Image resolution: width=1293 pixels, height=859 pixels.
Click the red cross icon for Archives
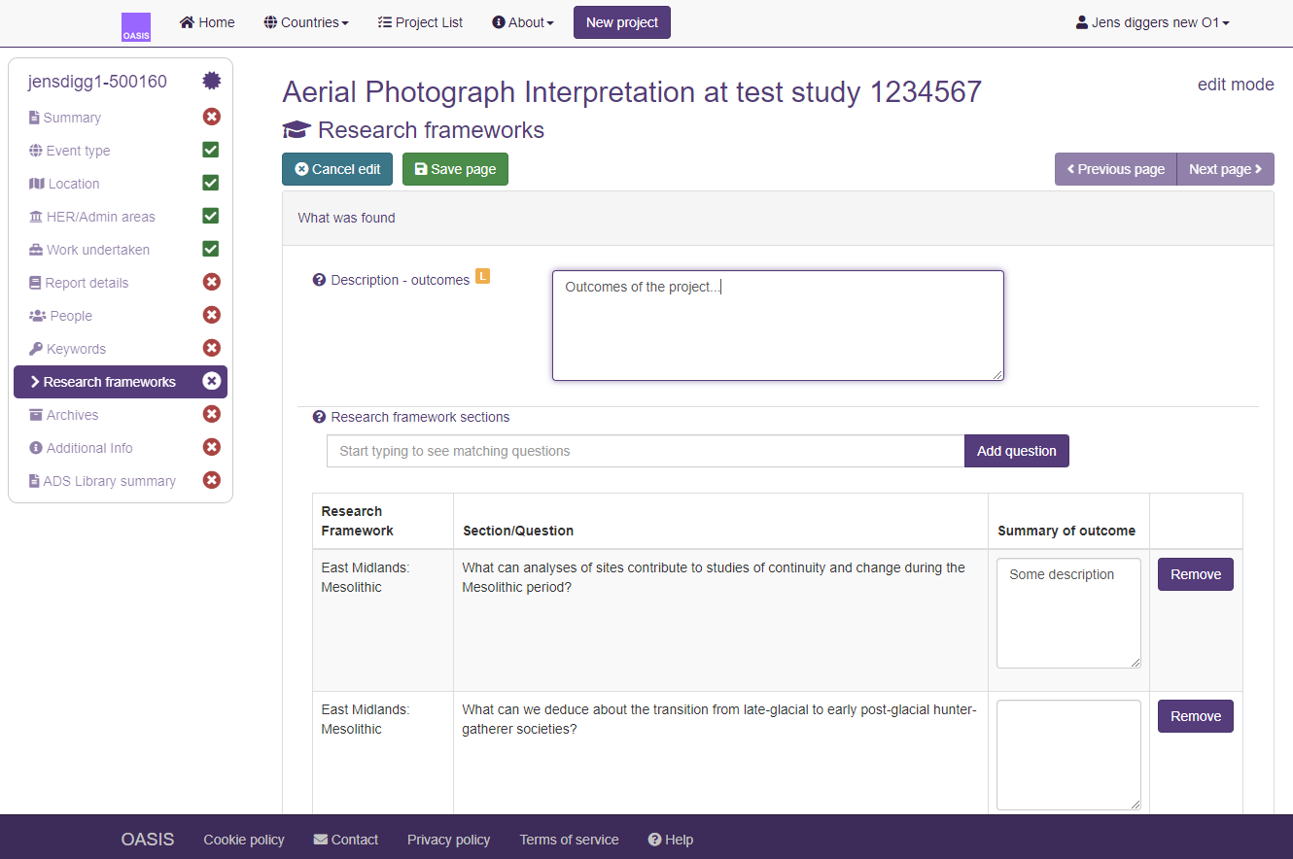point(211,414)
